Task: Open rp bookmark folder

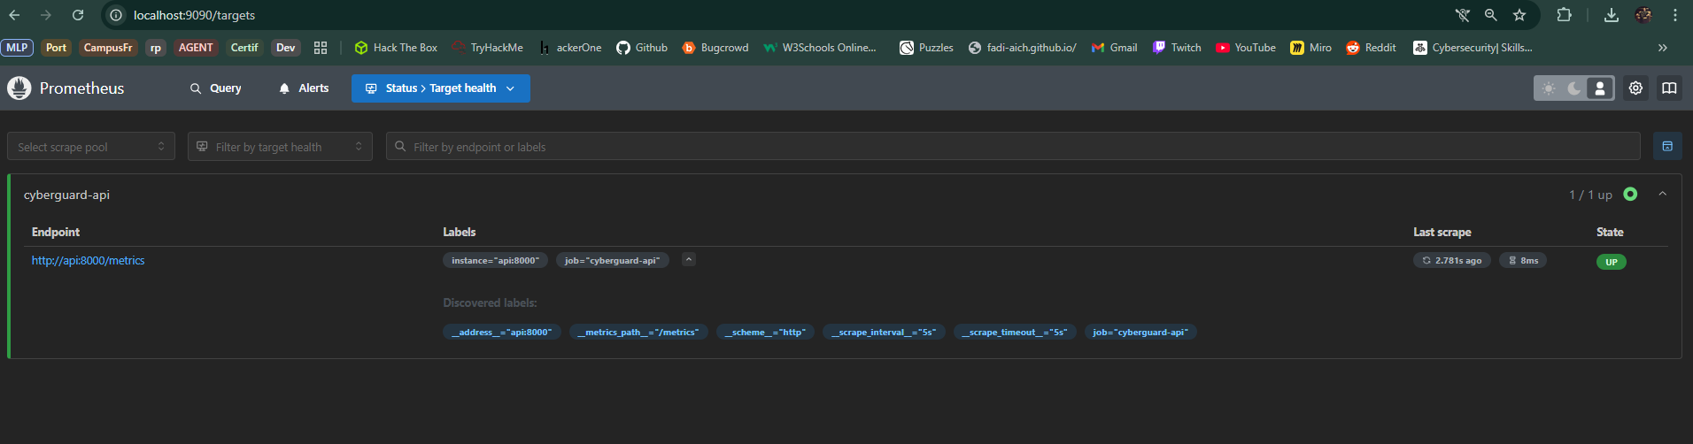Action: 156,48
